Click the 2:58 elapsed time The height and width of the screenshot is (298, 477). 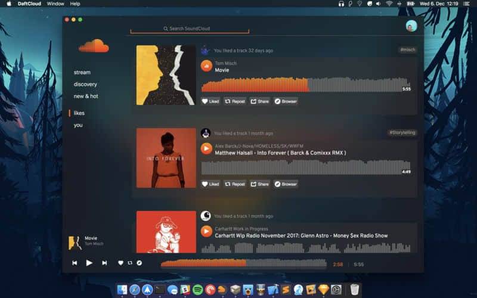point(338,264)
